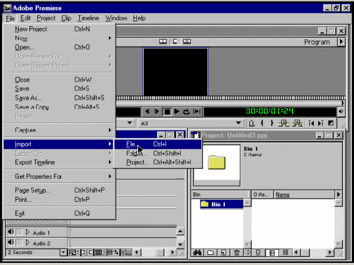The image size is (354, 265).
Task: Select New Project in File menu
Action: (59, 29)
